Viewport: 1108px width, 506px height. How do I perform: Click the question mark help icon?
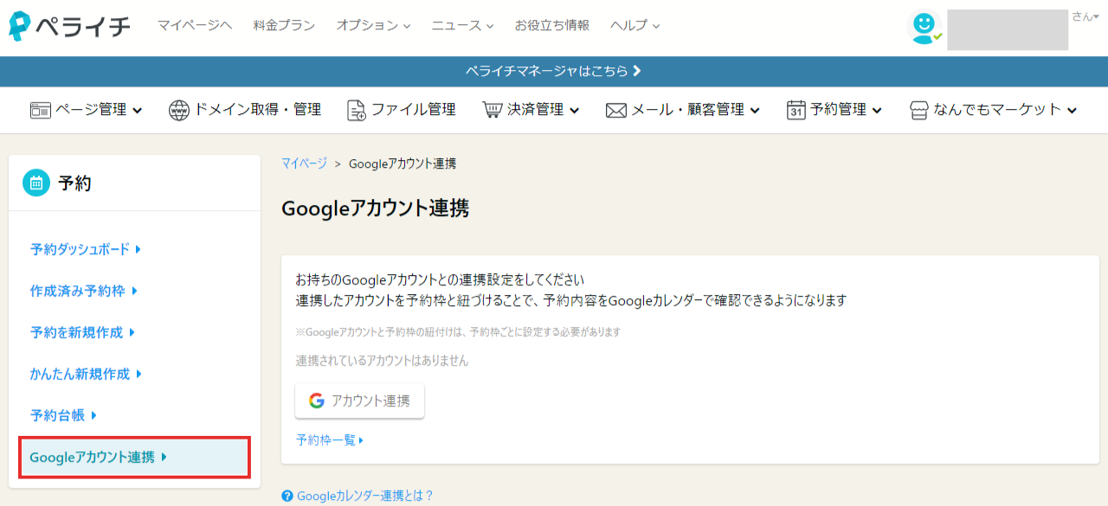point(287,496)
